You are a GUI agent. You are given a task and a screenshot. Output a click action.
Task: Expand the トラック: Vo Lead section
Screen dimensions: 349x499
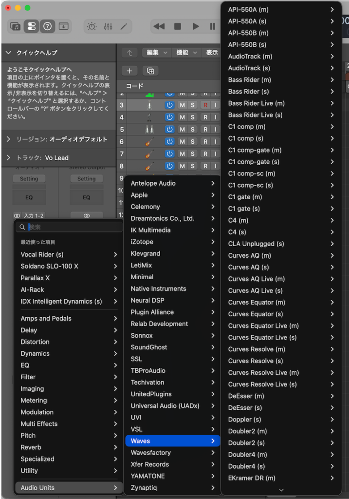[9, 157]
